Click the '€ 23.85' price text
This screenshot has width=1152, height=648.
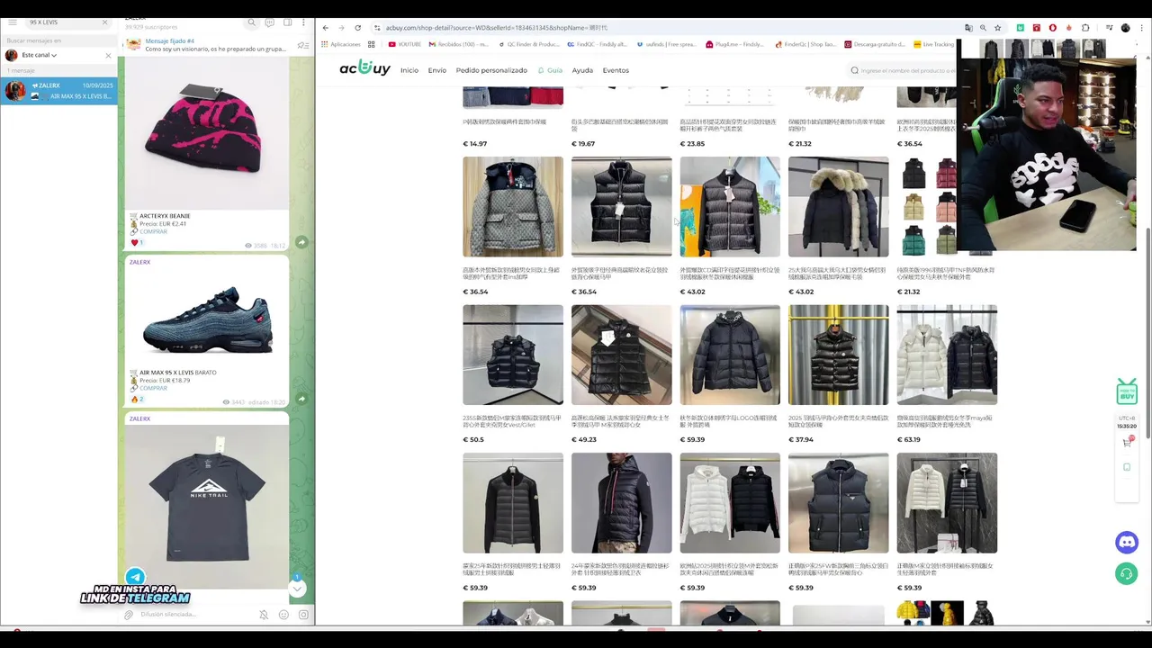692,144
